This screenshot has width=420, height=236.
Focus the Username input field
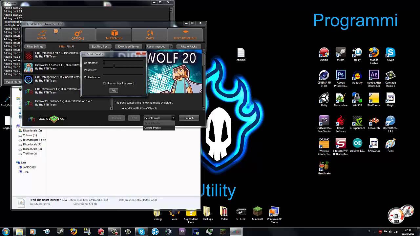click(123, 63)
